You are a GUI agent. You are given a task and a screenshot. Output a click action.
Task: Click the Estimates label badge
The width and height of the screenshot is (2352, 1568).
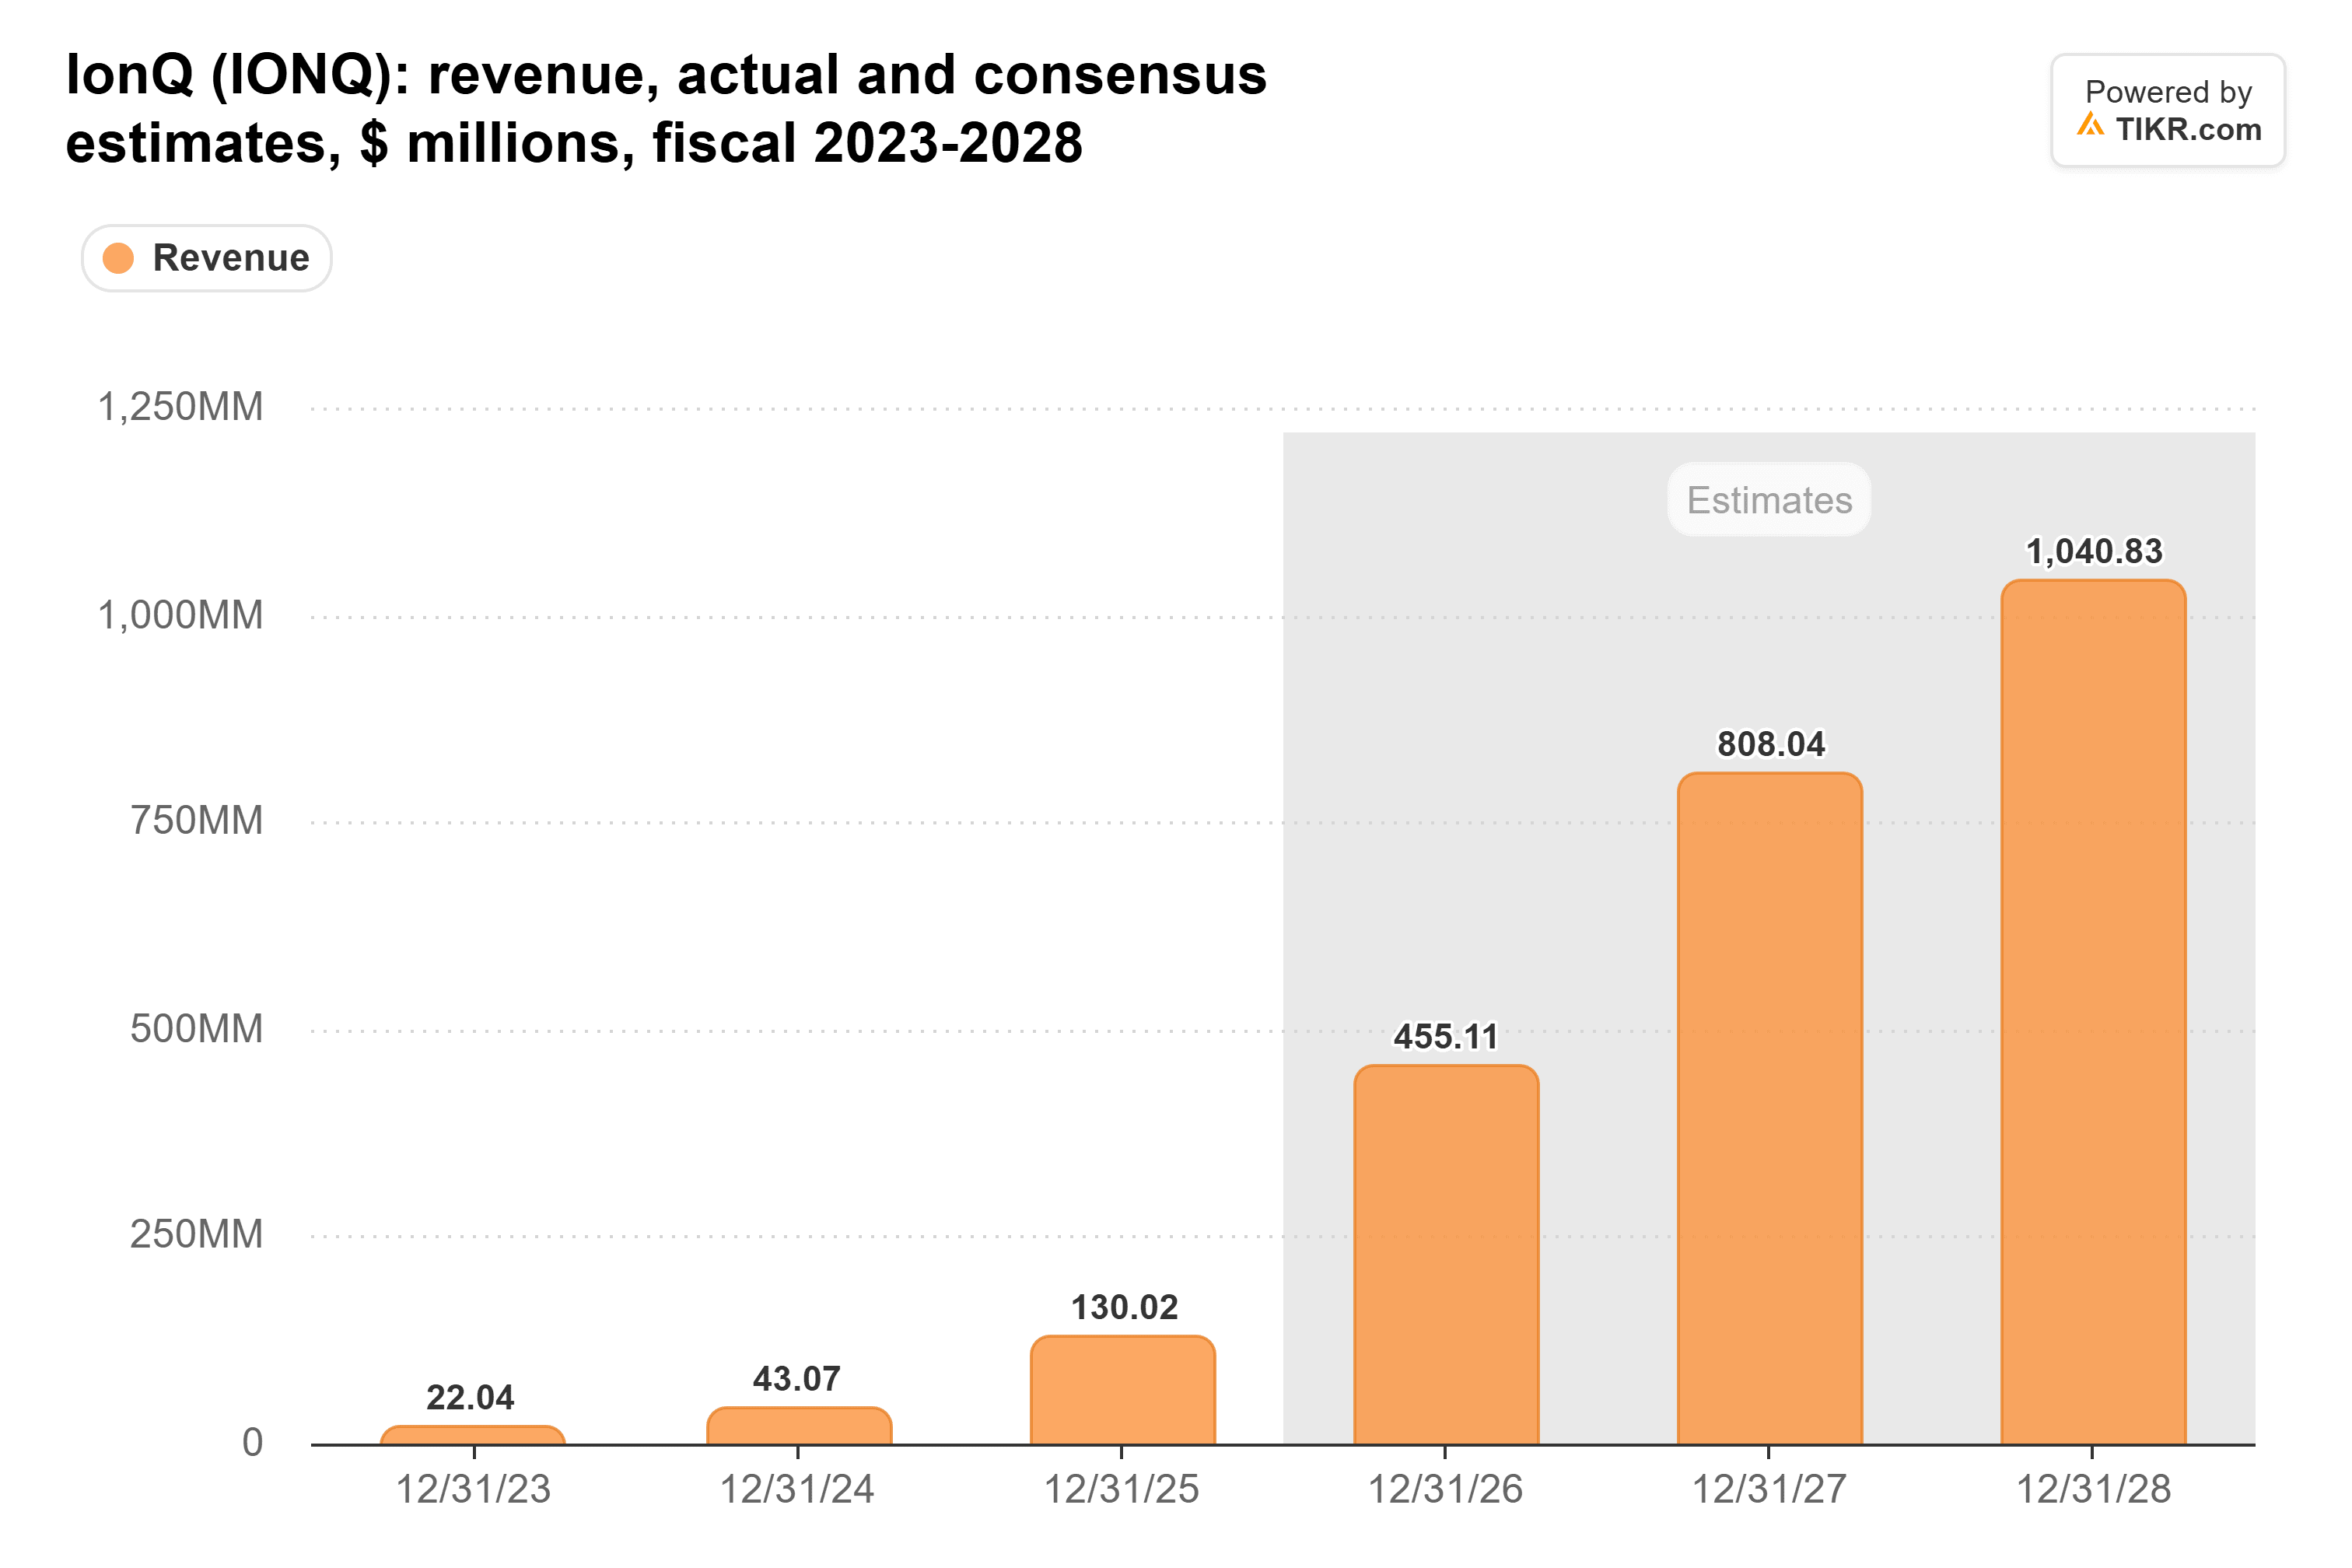click(x=1769, y=500)
